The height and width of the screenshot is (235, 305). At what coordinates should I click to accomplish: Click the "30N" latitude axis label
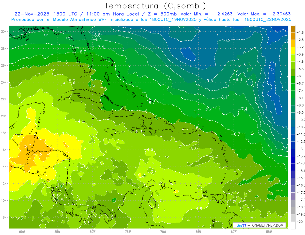[x=4, y=32]
